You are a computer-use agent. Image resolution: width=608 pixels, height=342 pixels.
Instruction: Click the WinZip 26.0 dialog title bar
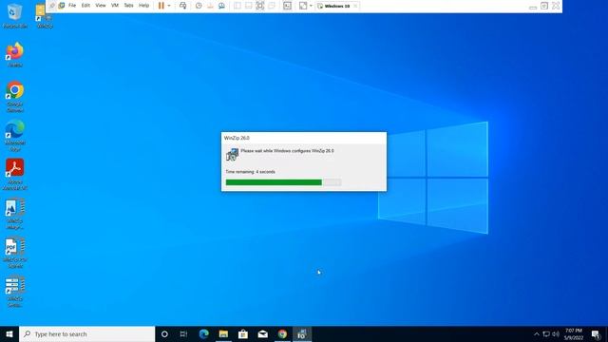pyautogui.click(x=304, y=138)
